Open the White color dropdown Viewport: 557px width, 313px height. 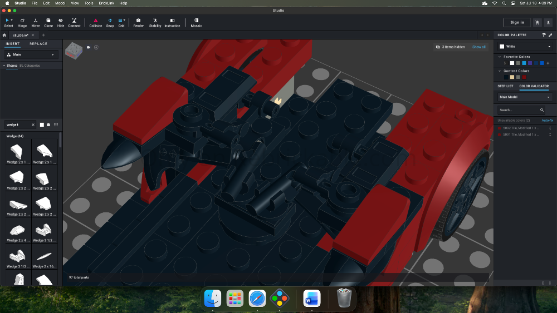tap(525, 47)
